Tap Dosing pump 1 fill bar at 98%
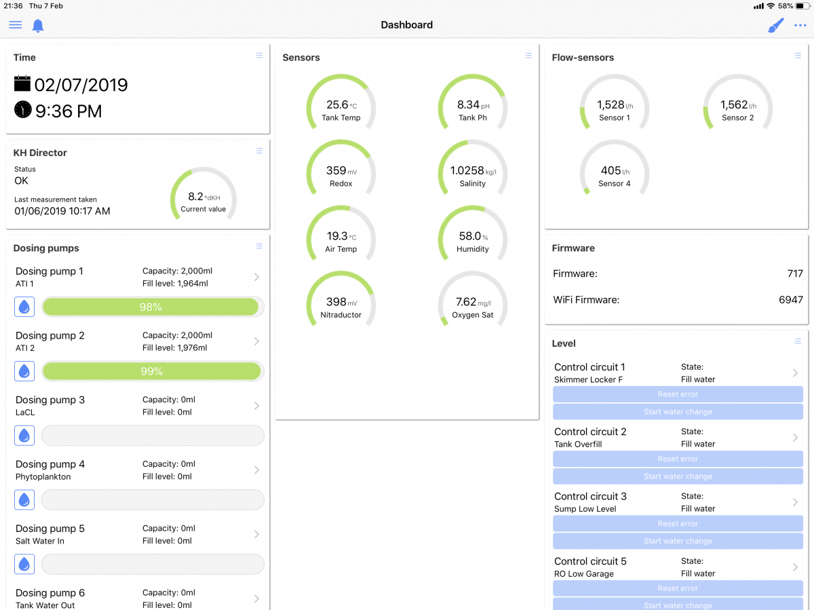 click(153, 307)
